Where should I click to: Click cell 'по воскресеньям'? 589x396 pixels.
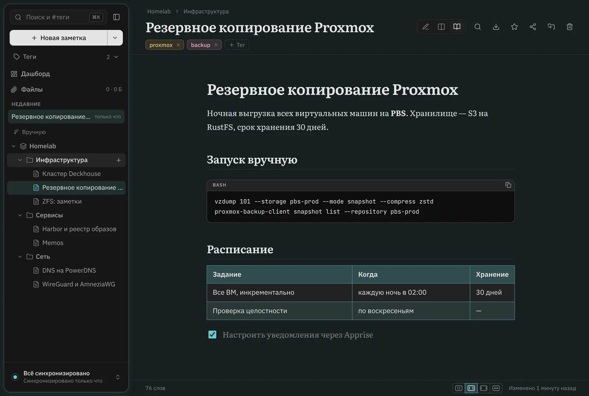click(x=411, y=311)
